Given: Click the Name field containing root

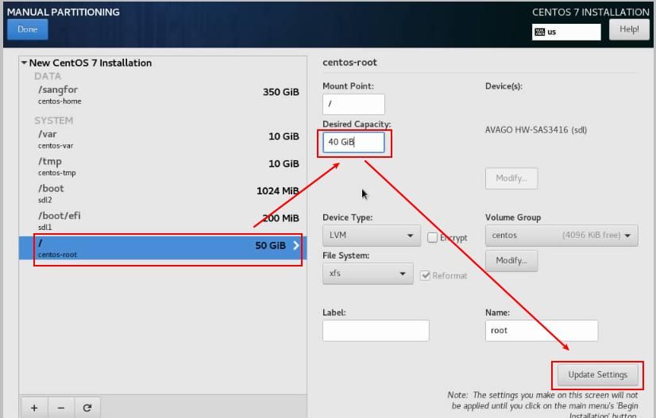Looking at the screenshot, I should pyautogui.click(x=541, y=330).
